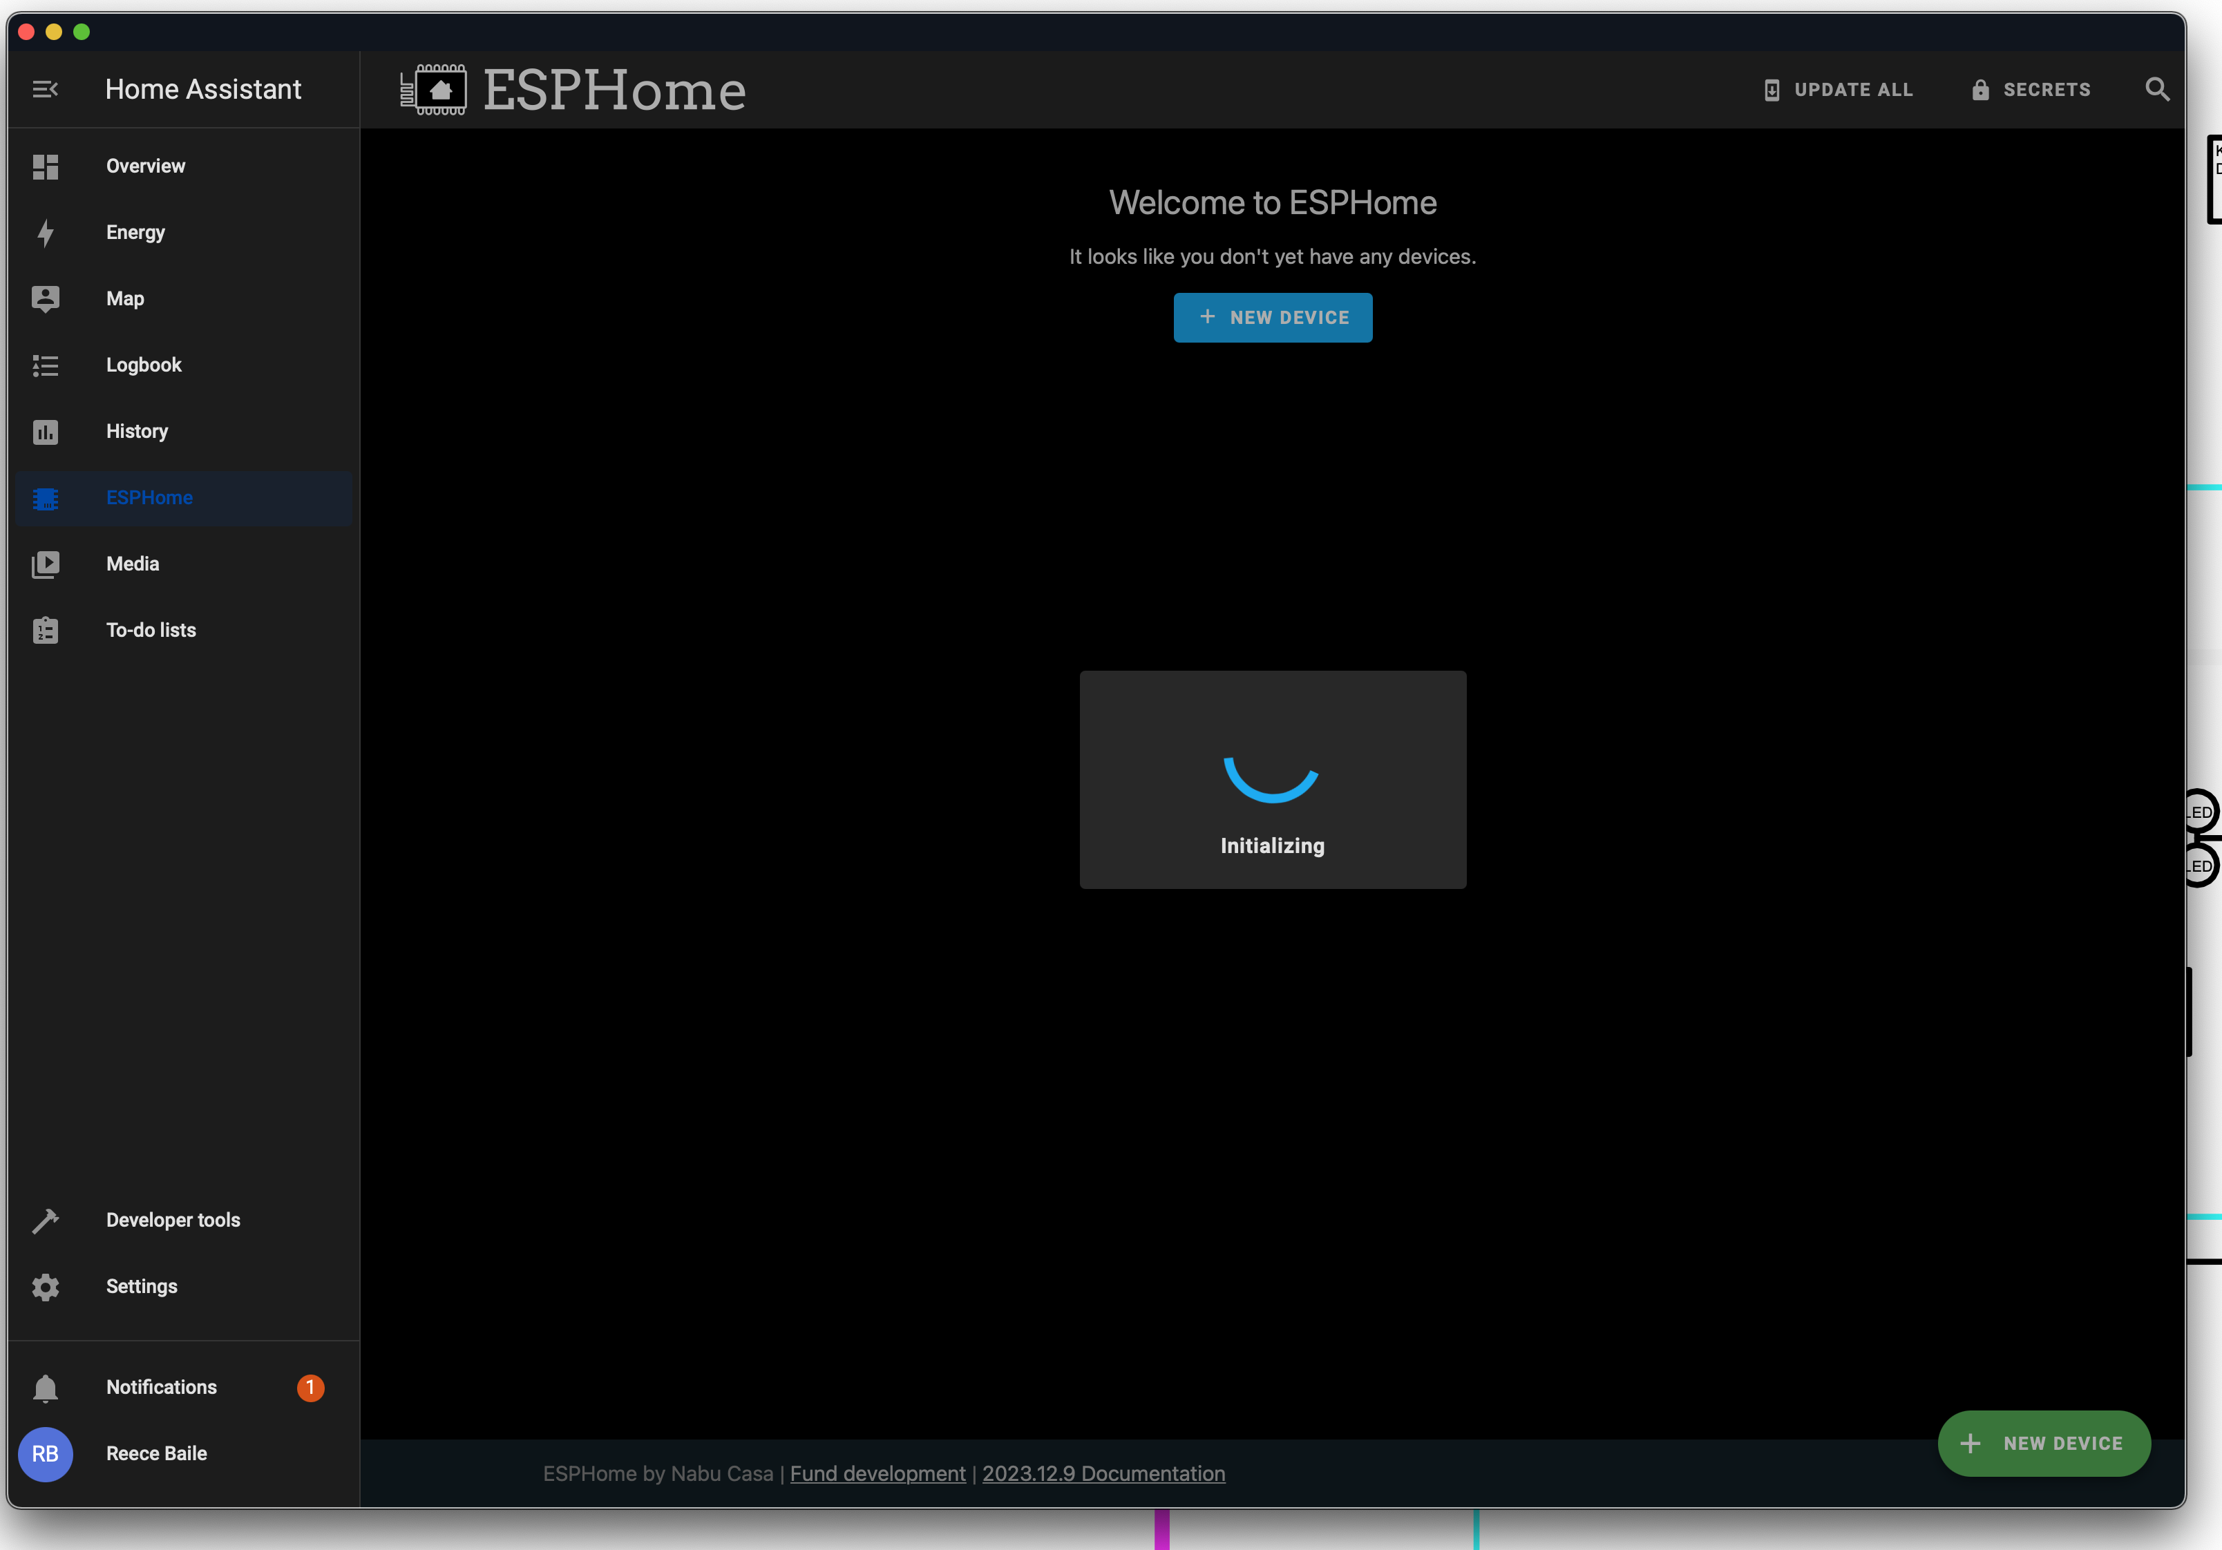Click the Overview dashboard icon
Image resolution: width=2222 pixels, height=1550 pixels.
(x=44, y=166)
